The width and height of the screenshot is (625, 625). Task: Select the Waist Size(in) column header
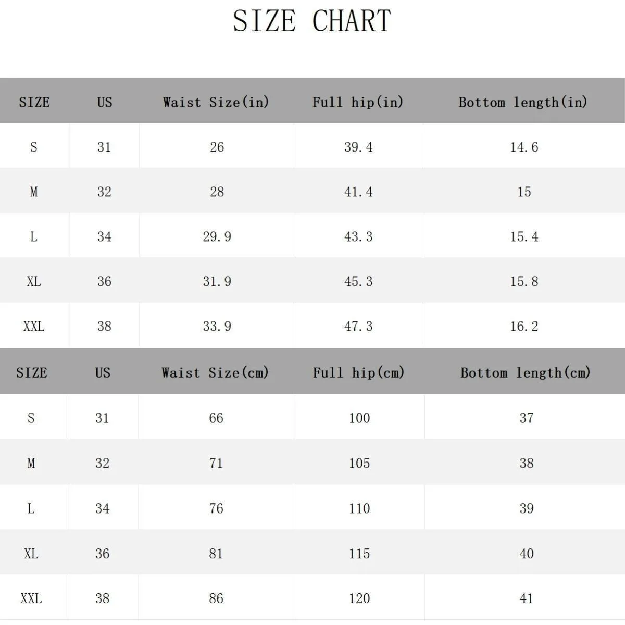click(216, 102)
